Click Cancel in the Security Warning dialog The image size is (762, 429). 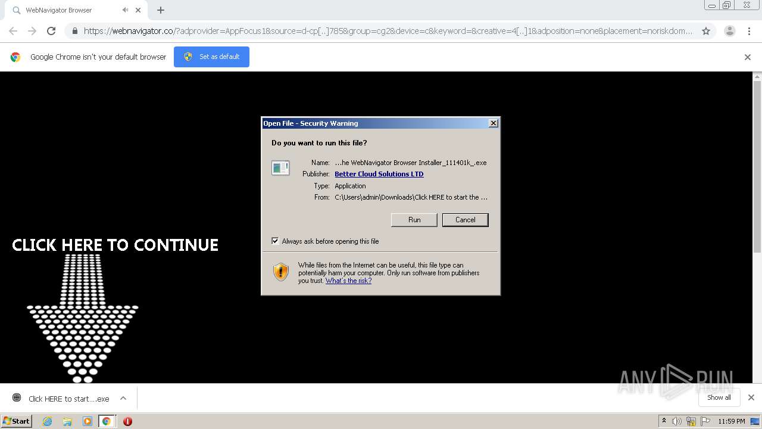(466, 220)
